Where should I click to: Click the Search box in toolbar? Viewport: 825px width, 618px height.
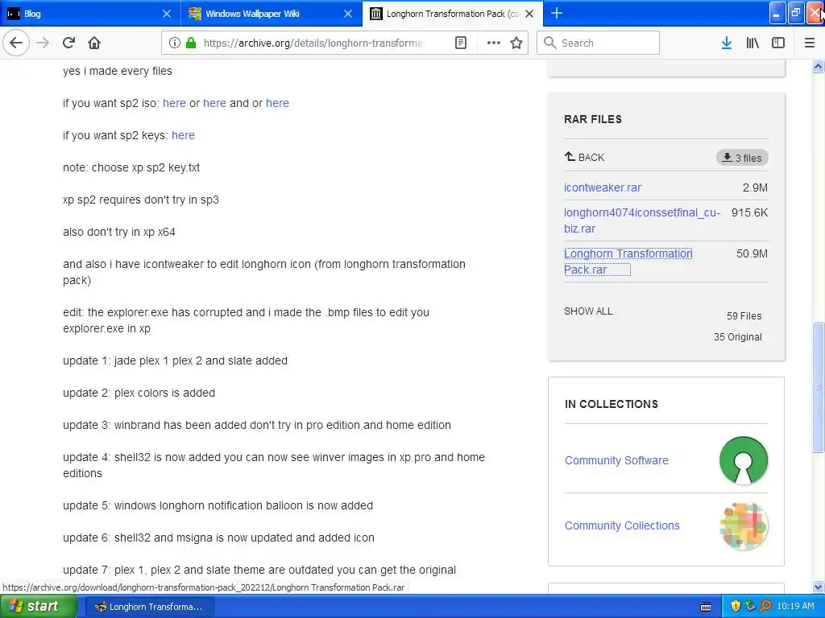[x=599, y=43]
